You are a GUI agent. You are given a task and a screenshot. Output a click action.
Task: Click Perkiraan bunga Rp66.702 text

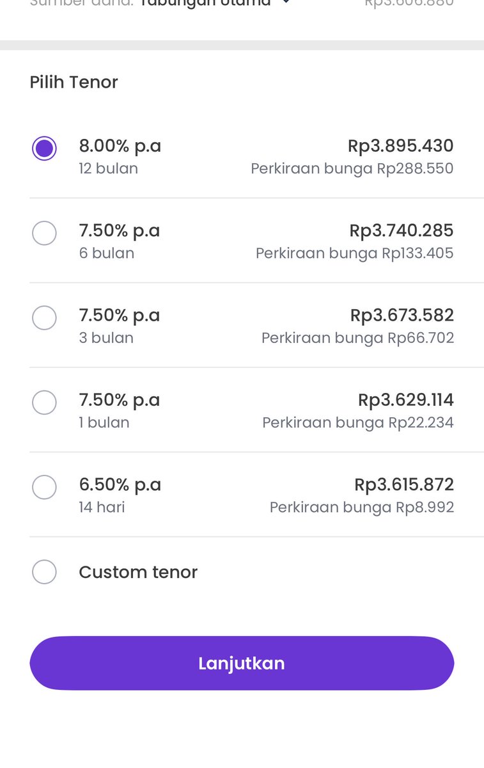[x=358, y=338]
